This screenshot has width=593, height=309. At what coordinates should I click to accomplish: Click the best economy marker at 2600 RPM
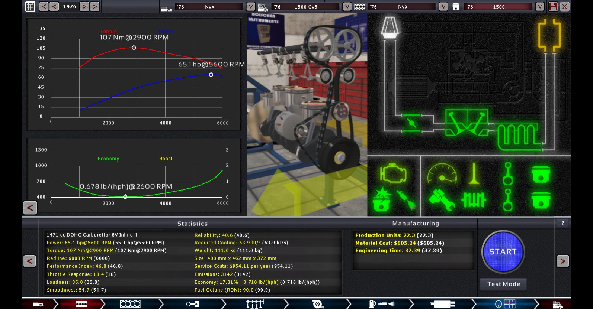click(125, 197)
